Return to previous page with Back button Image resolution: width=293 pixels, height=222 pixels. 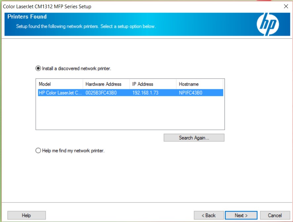(209, 215)
